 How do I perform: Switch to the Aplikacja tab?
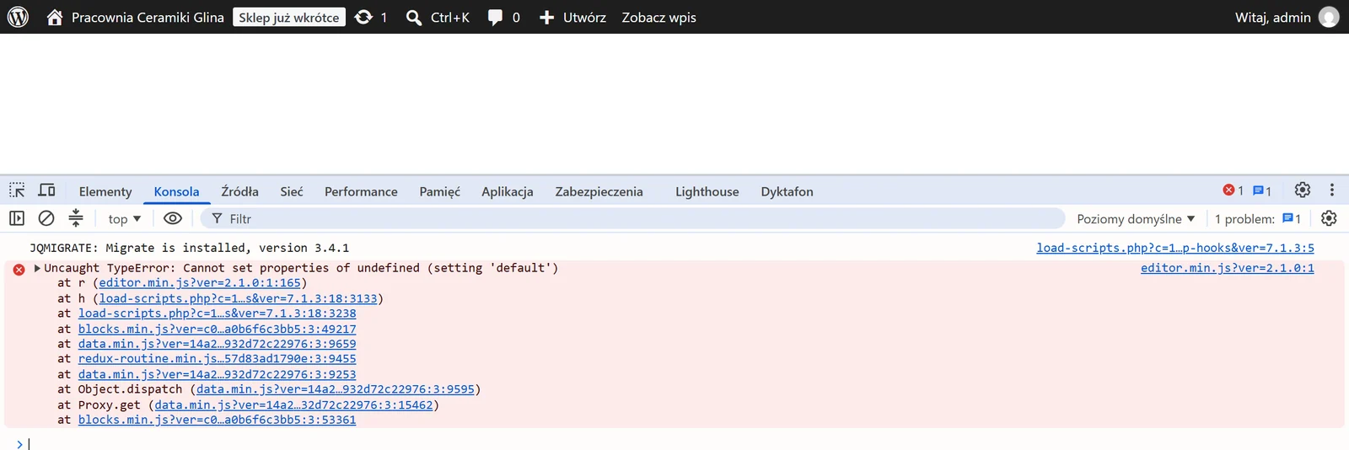tap(508, 191)
